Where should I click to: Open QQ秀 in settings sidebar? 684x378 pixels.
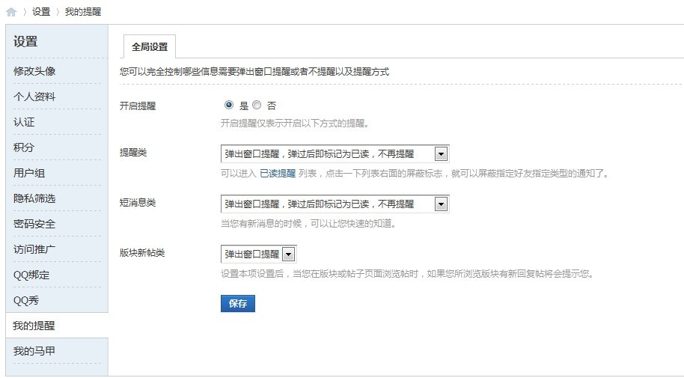(x=26, y=300)
